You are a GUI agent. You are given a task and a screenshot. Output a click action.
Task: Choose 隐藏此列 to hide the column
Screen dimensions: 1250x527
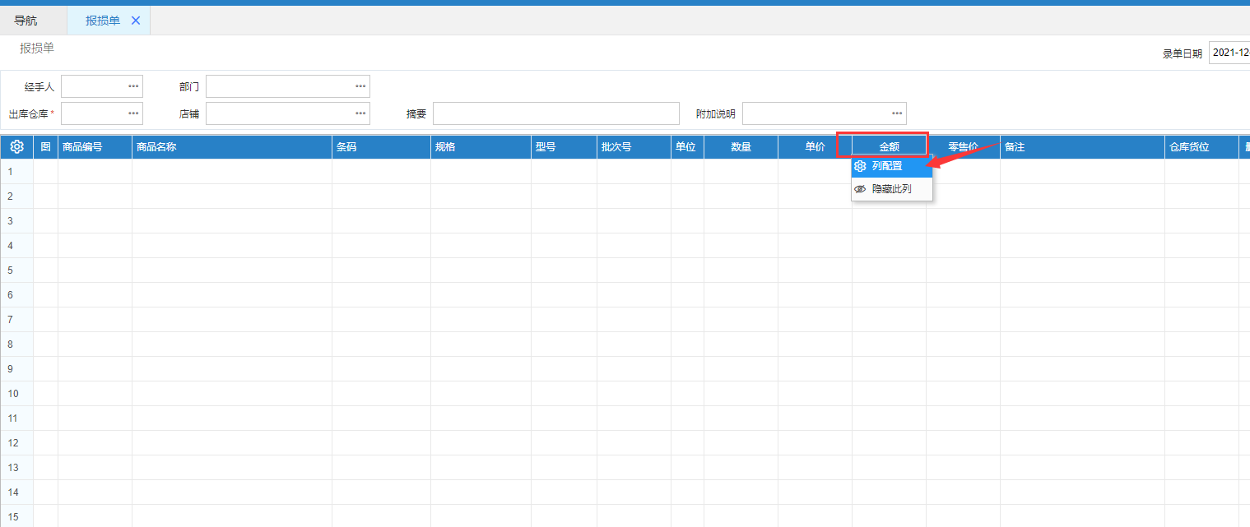892,189
